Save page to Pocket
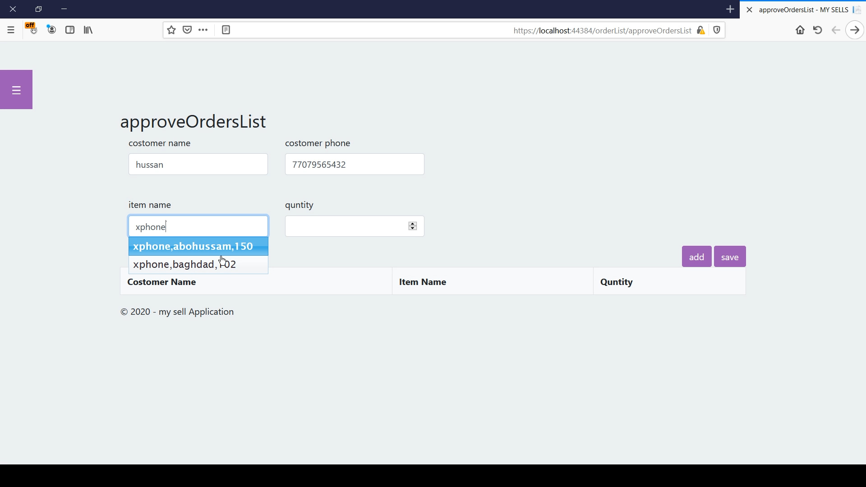Image resolution: width=866 pixels, height=487 pixels. tap(188, 30)
